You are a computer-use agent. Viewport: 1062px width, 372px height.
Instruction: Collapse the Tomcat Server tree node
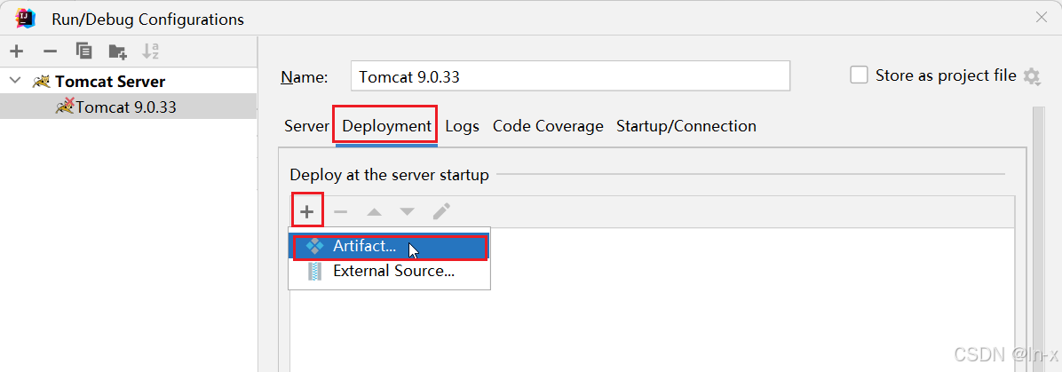point(16,82)
